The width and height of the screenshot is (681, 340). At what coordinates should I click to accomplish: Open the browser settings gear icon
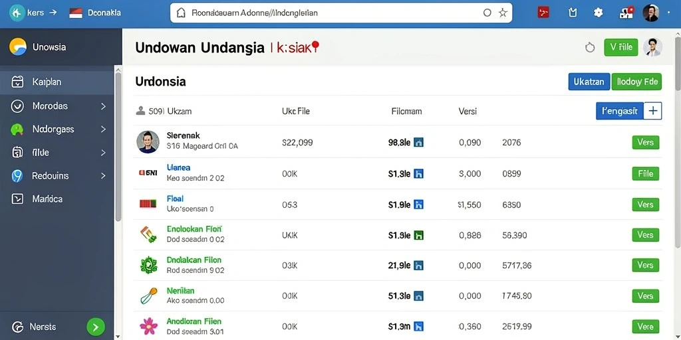tap(598, 13)
